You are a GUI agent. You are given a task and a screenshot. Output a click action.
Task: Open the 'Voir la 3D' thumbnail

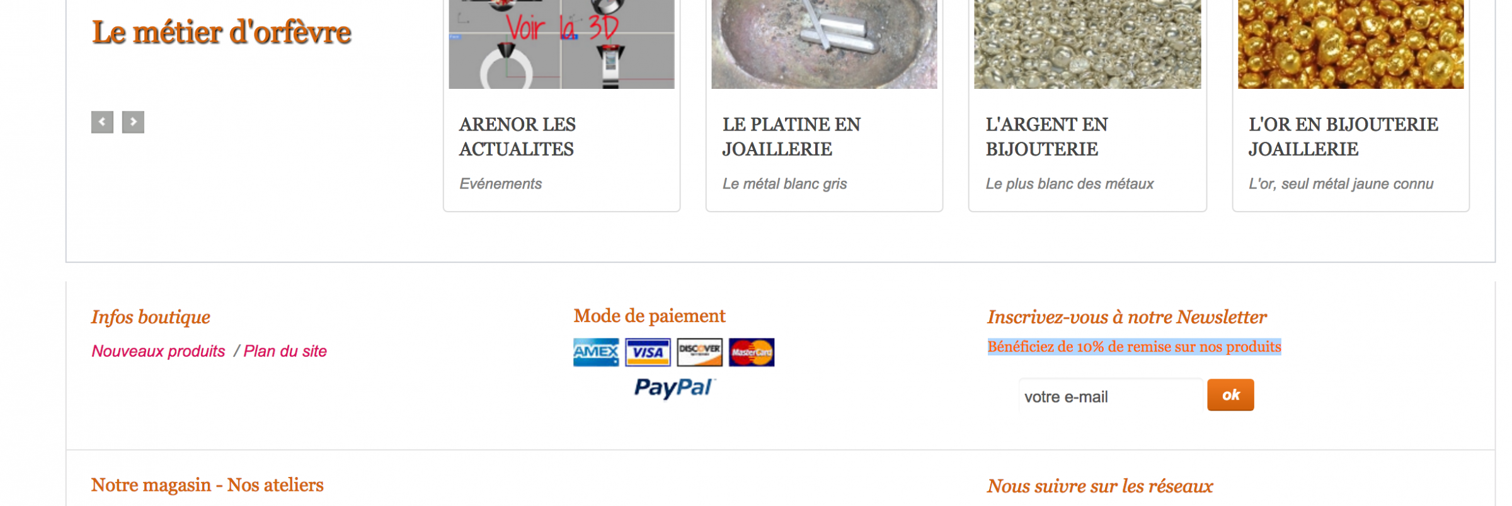click(561, 44)
